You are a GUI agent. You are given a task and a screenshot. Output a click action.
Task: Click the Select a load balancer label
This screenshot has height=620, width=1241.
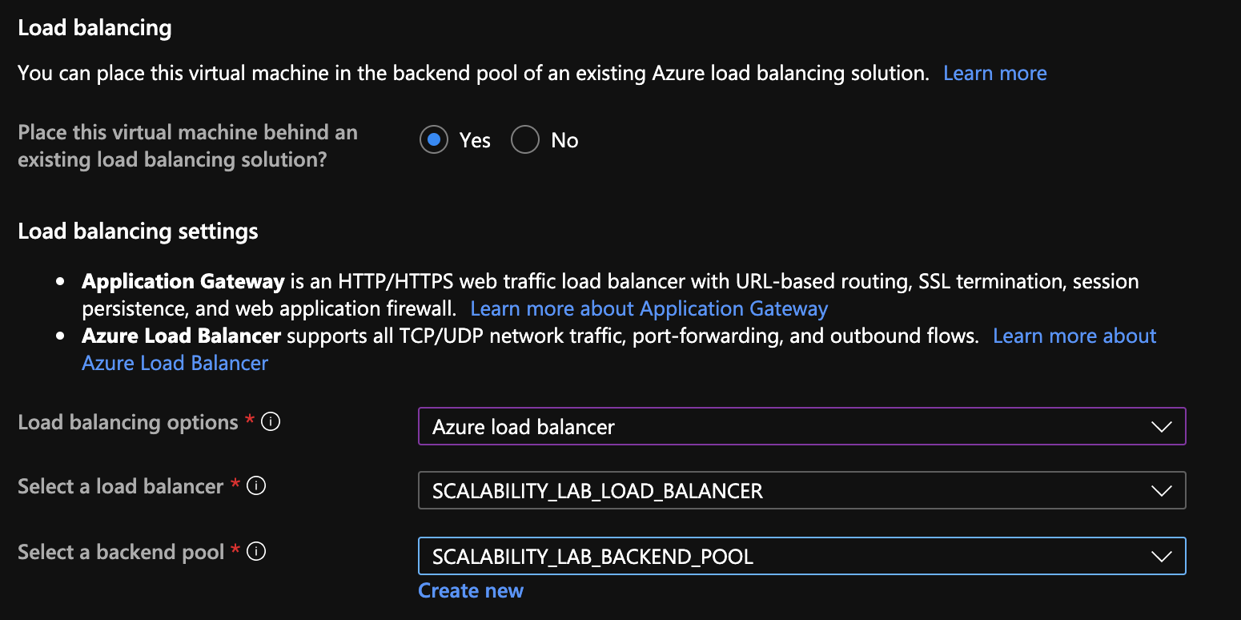120,486
